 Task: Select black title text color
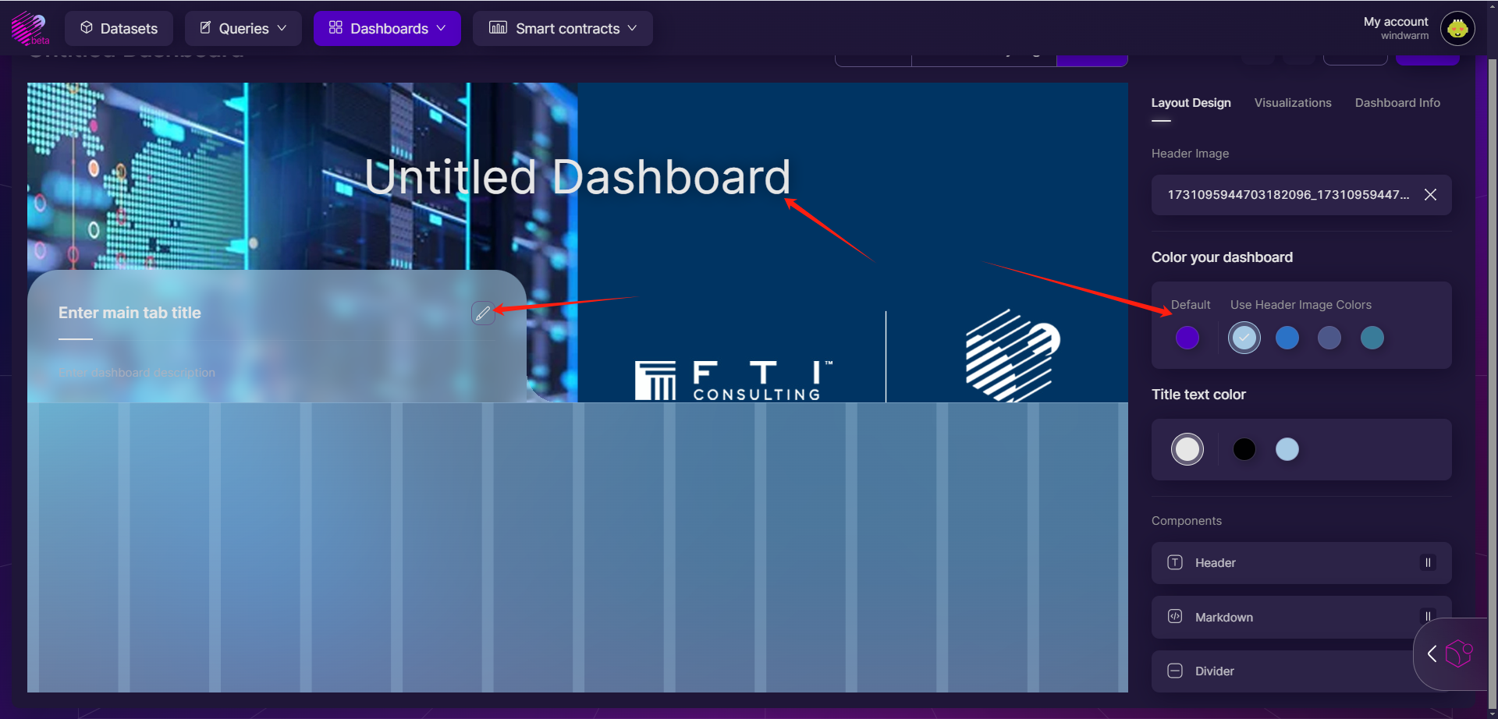[x=1244, y=449]
